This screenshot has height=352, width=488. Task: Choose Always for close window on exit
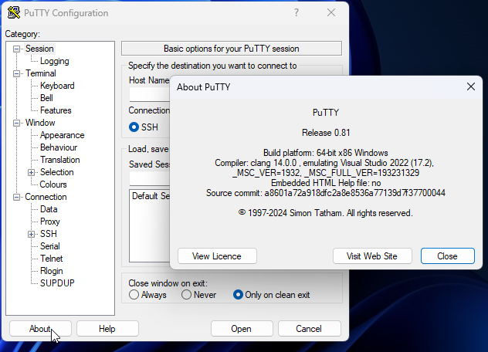point(134,295)
